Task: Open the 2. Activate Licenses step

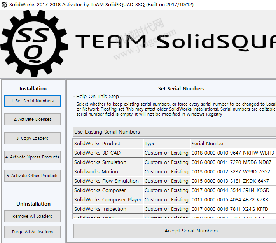Action: click(32, 120)
